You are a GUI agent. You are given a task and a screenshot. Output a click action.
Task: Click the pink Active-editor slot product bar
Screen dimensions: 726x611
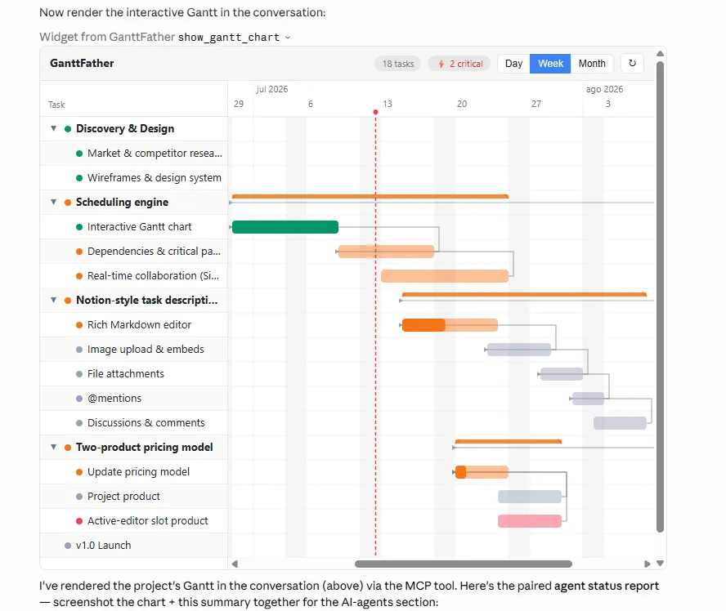tap(530, 521)
